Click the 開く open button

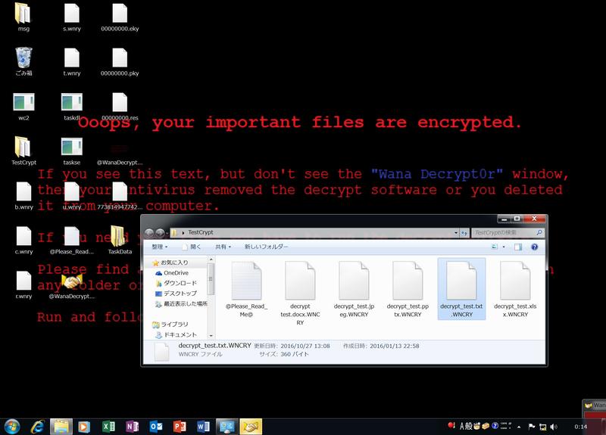pyautogui.click(x=192, y=247)
